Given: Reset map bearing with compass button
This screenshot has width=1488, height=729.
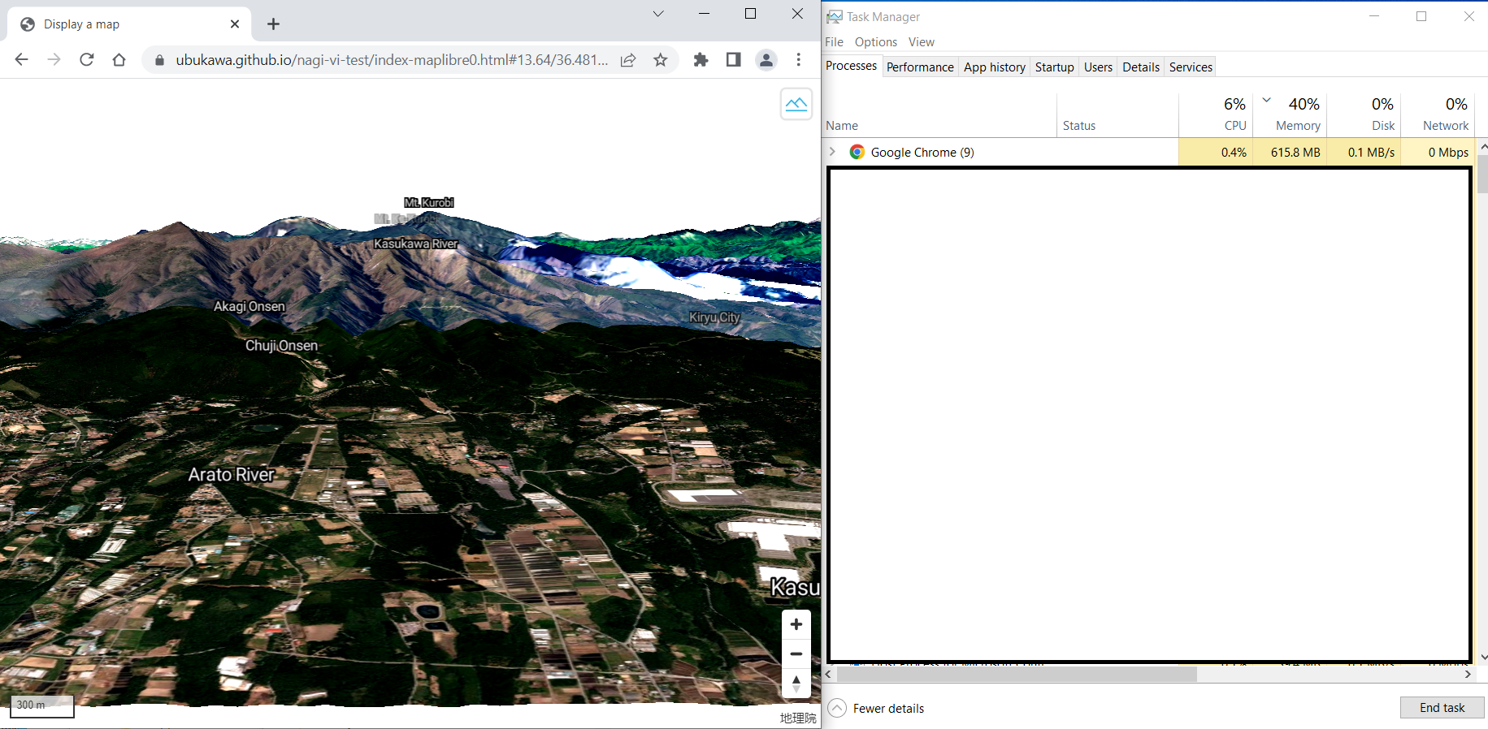Looking at the screenshot, I should [x=796, y=684].
